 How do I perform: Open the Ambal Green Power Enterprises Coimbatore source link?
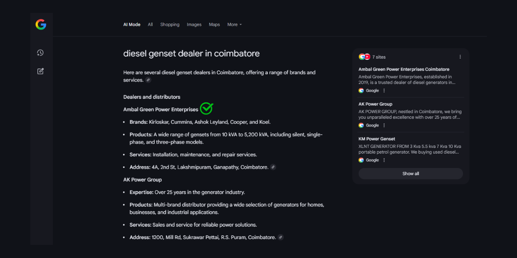pyautogui.click(x=404, y=69)
